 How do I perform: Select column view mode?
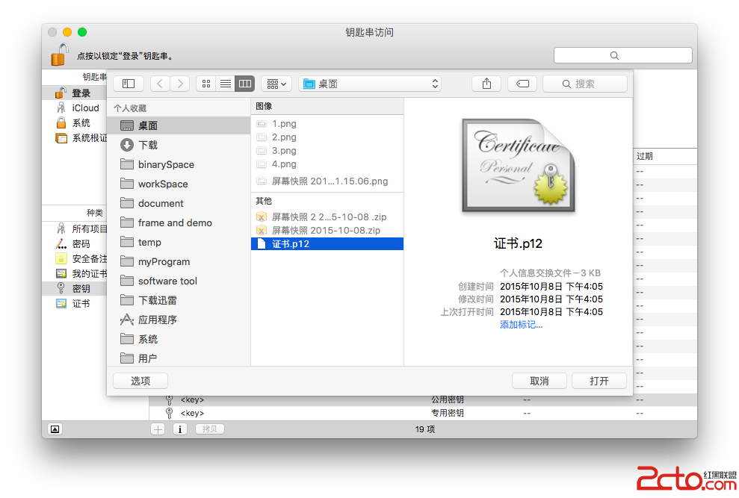point(244,84)
